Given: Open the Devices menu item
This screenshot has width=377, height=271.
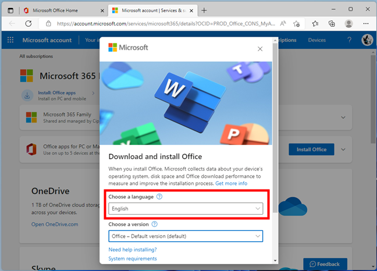Looking at the screenshot, I should pos(317,40).
